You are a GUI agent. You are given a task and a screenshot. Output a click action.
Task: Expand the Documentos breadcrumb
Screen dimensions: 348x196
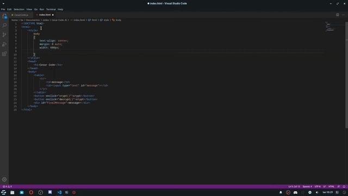[x=33, y=20]
